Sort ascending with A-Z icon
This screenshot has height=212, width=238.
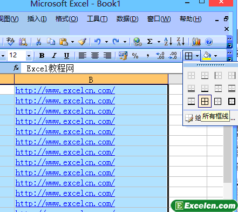click(168, 42)
